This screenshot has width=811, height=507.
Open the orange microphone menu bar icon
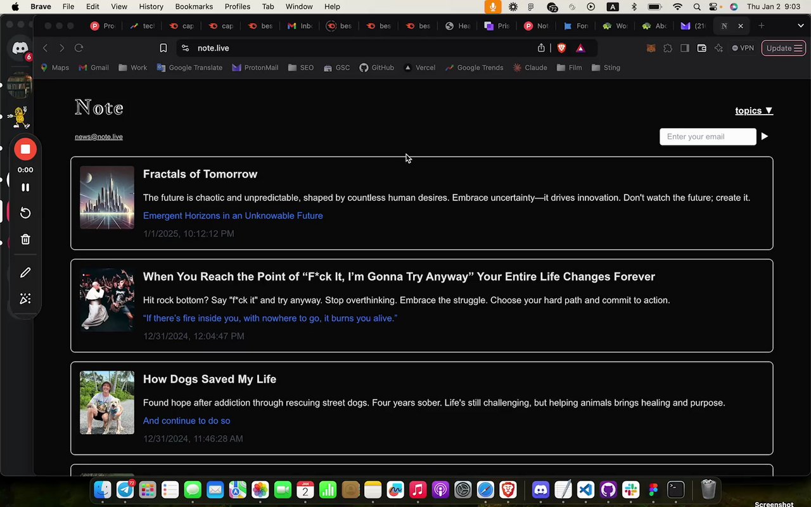(492, 7)
